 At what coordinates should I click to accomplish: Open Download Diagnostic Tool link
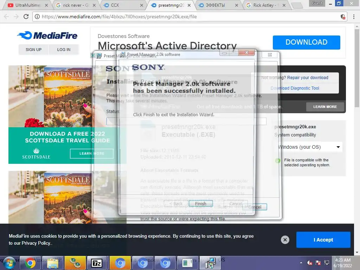coord(295,88)
